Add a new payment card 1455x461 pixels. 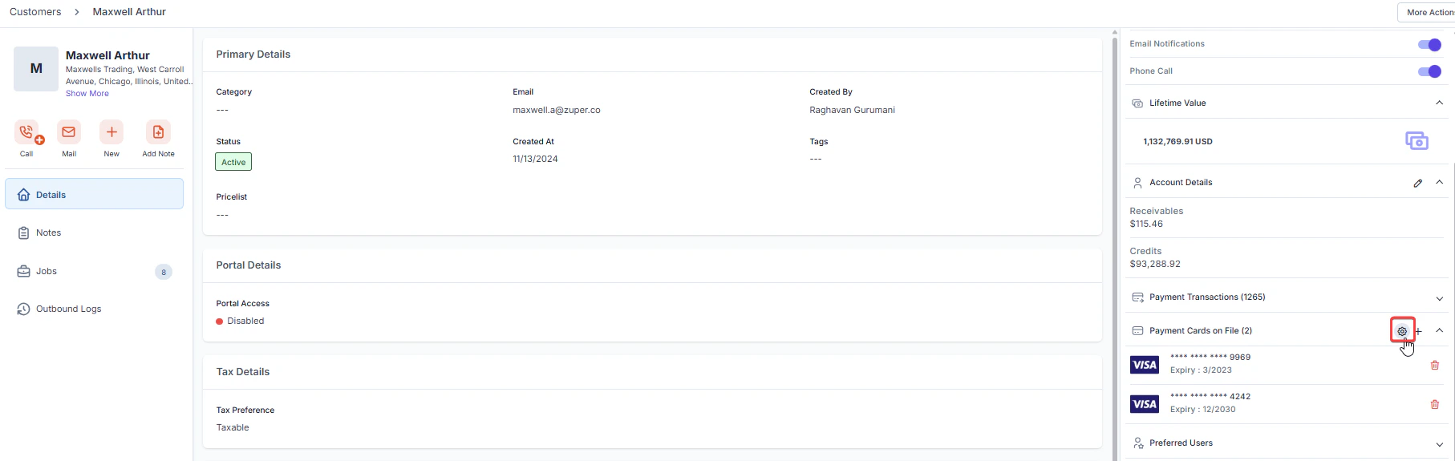1418,331
